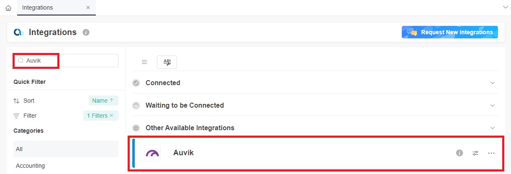
Task: Show Auvik integration info icon
Action: pyautogui.click(x=460, y=153)
